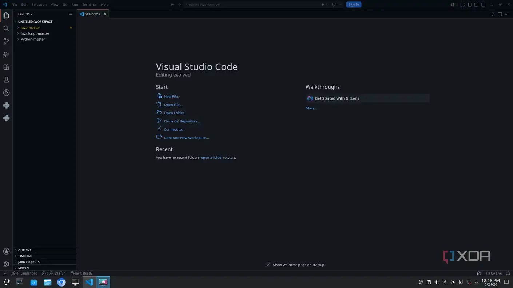Open the Chromium browser from the taskbar
Viewport: 513px width, 288px height.
[x=61, y=282]
